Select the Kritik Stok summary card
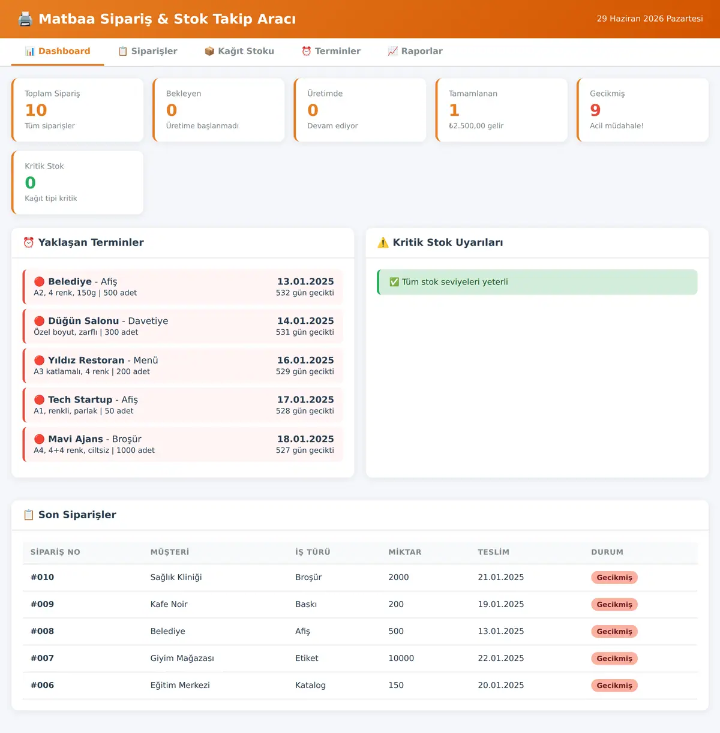This screenshot has height=733, width=720. (x=77, y=183)
